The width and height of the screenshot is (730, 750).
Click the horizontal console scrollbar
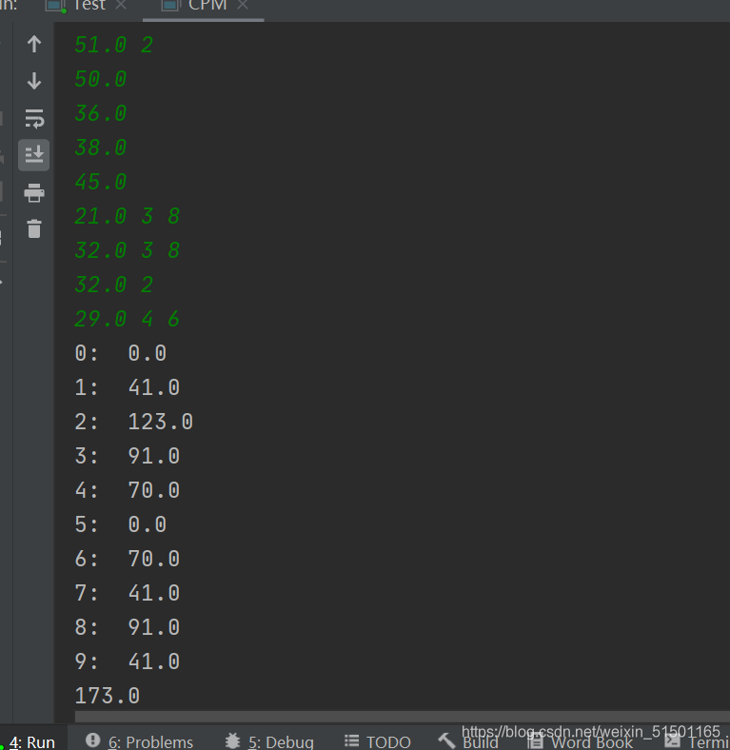click(402, 717)
